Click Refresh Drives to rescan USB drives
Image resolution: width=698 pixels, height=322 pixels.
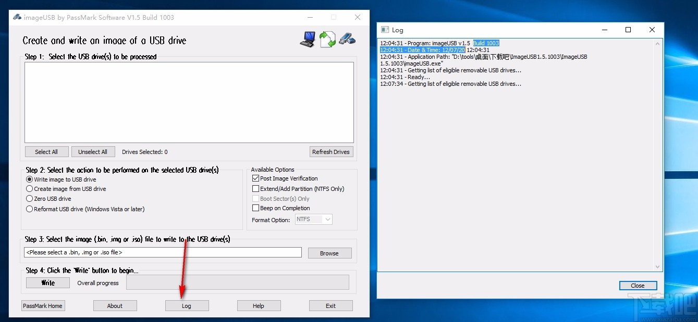[x=331, y=151]
